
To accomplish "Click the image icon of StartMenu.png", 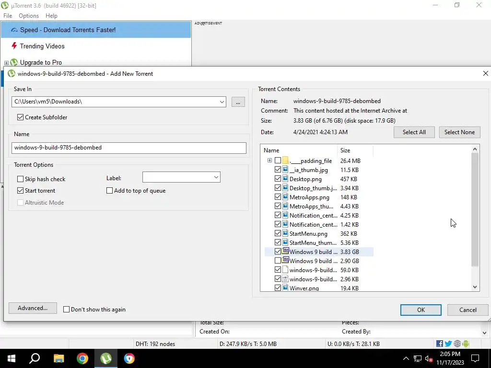I will click(285, 233).
